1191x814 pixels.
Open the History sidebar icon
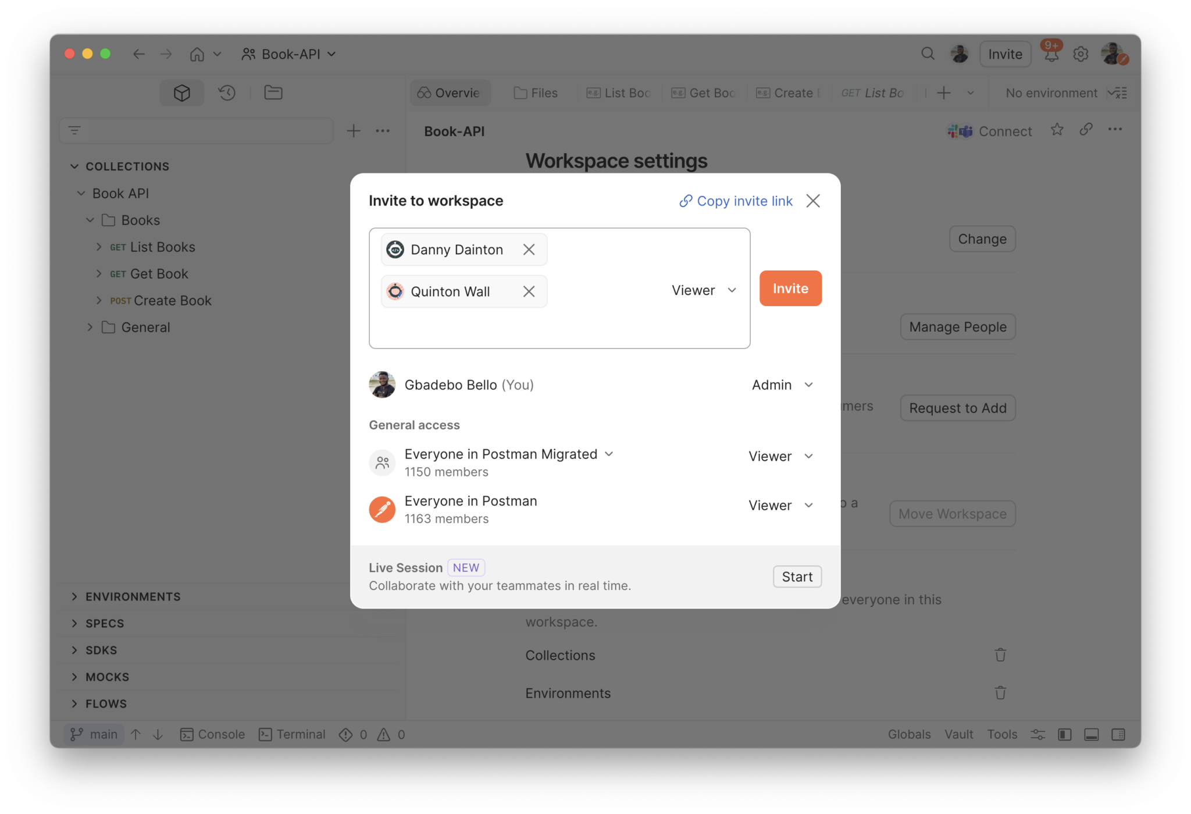pos(227,93)
